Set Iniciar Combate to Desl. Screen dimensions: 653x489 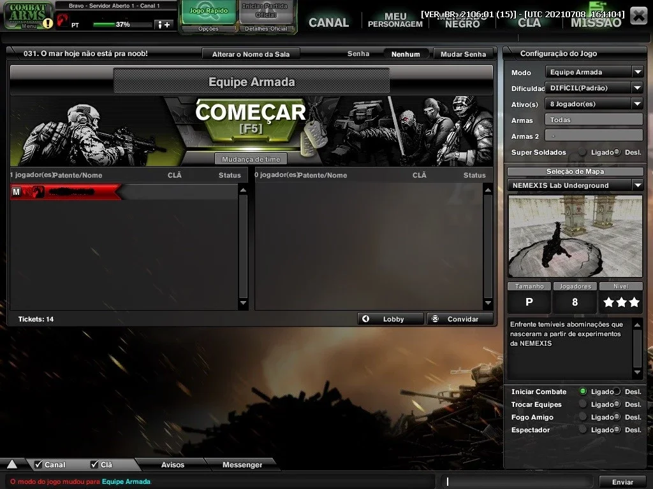pyautogui.click(x=617, y=392)
